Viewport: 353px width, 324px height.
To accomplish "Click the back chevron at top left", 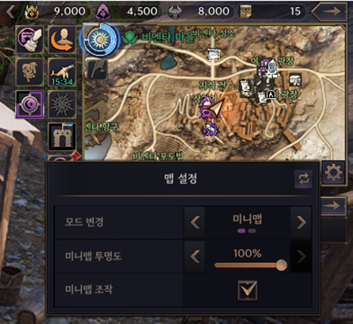I will (x=10, y=12).
